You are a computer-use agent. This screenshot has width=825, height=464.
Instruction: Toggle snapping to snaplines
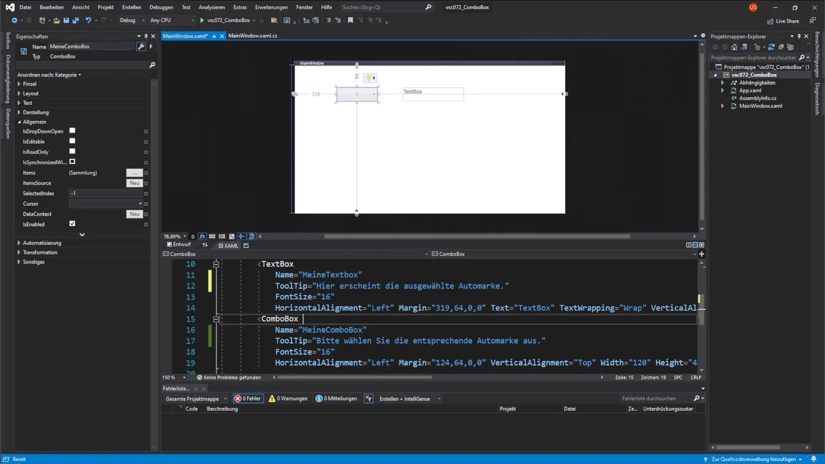click(x=241, y=236)
